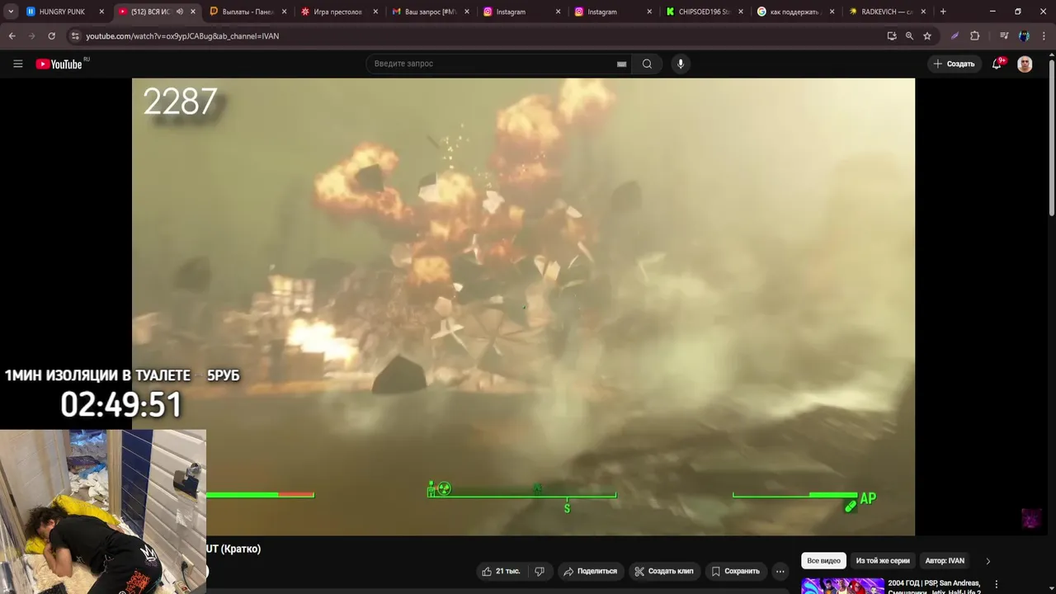Open the on-screen keyboard in search box
Screen dimensions: 1056x594
(621, 64)
